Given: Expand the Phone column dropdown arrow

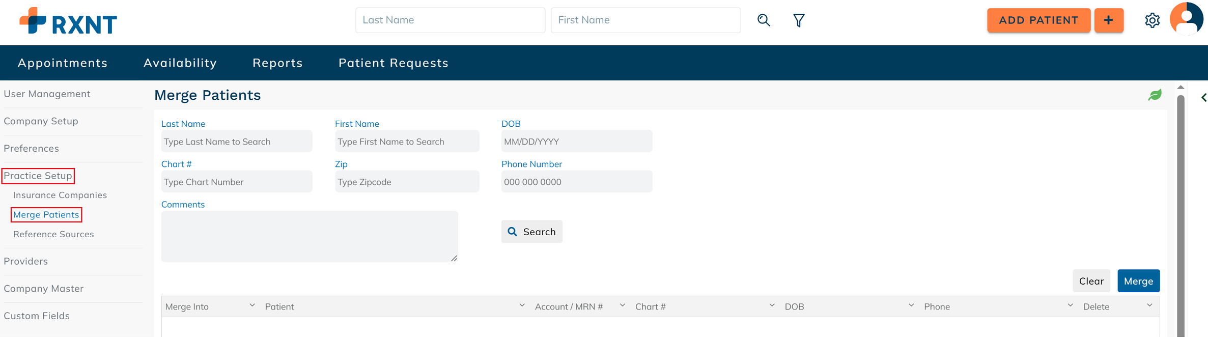Looking at the screenshot, I should [x=1070, y=305].
